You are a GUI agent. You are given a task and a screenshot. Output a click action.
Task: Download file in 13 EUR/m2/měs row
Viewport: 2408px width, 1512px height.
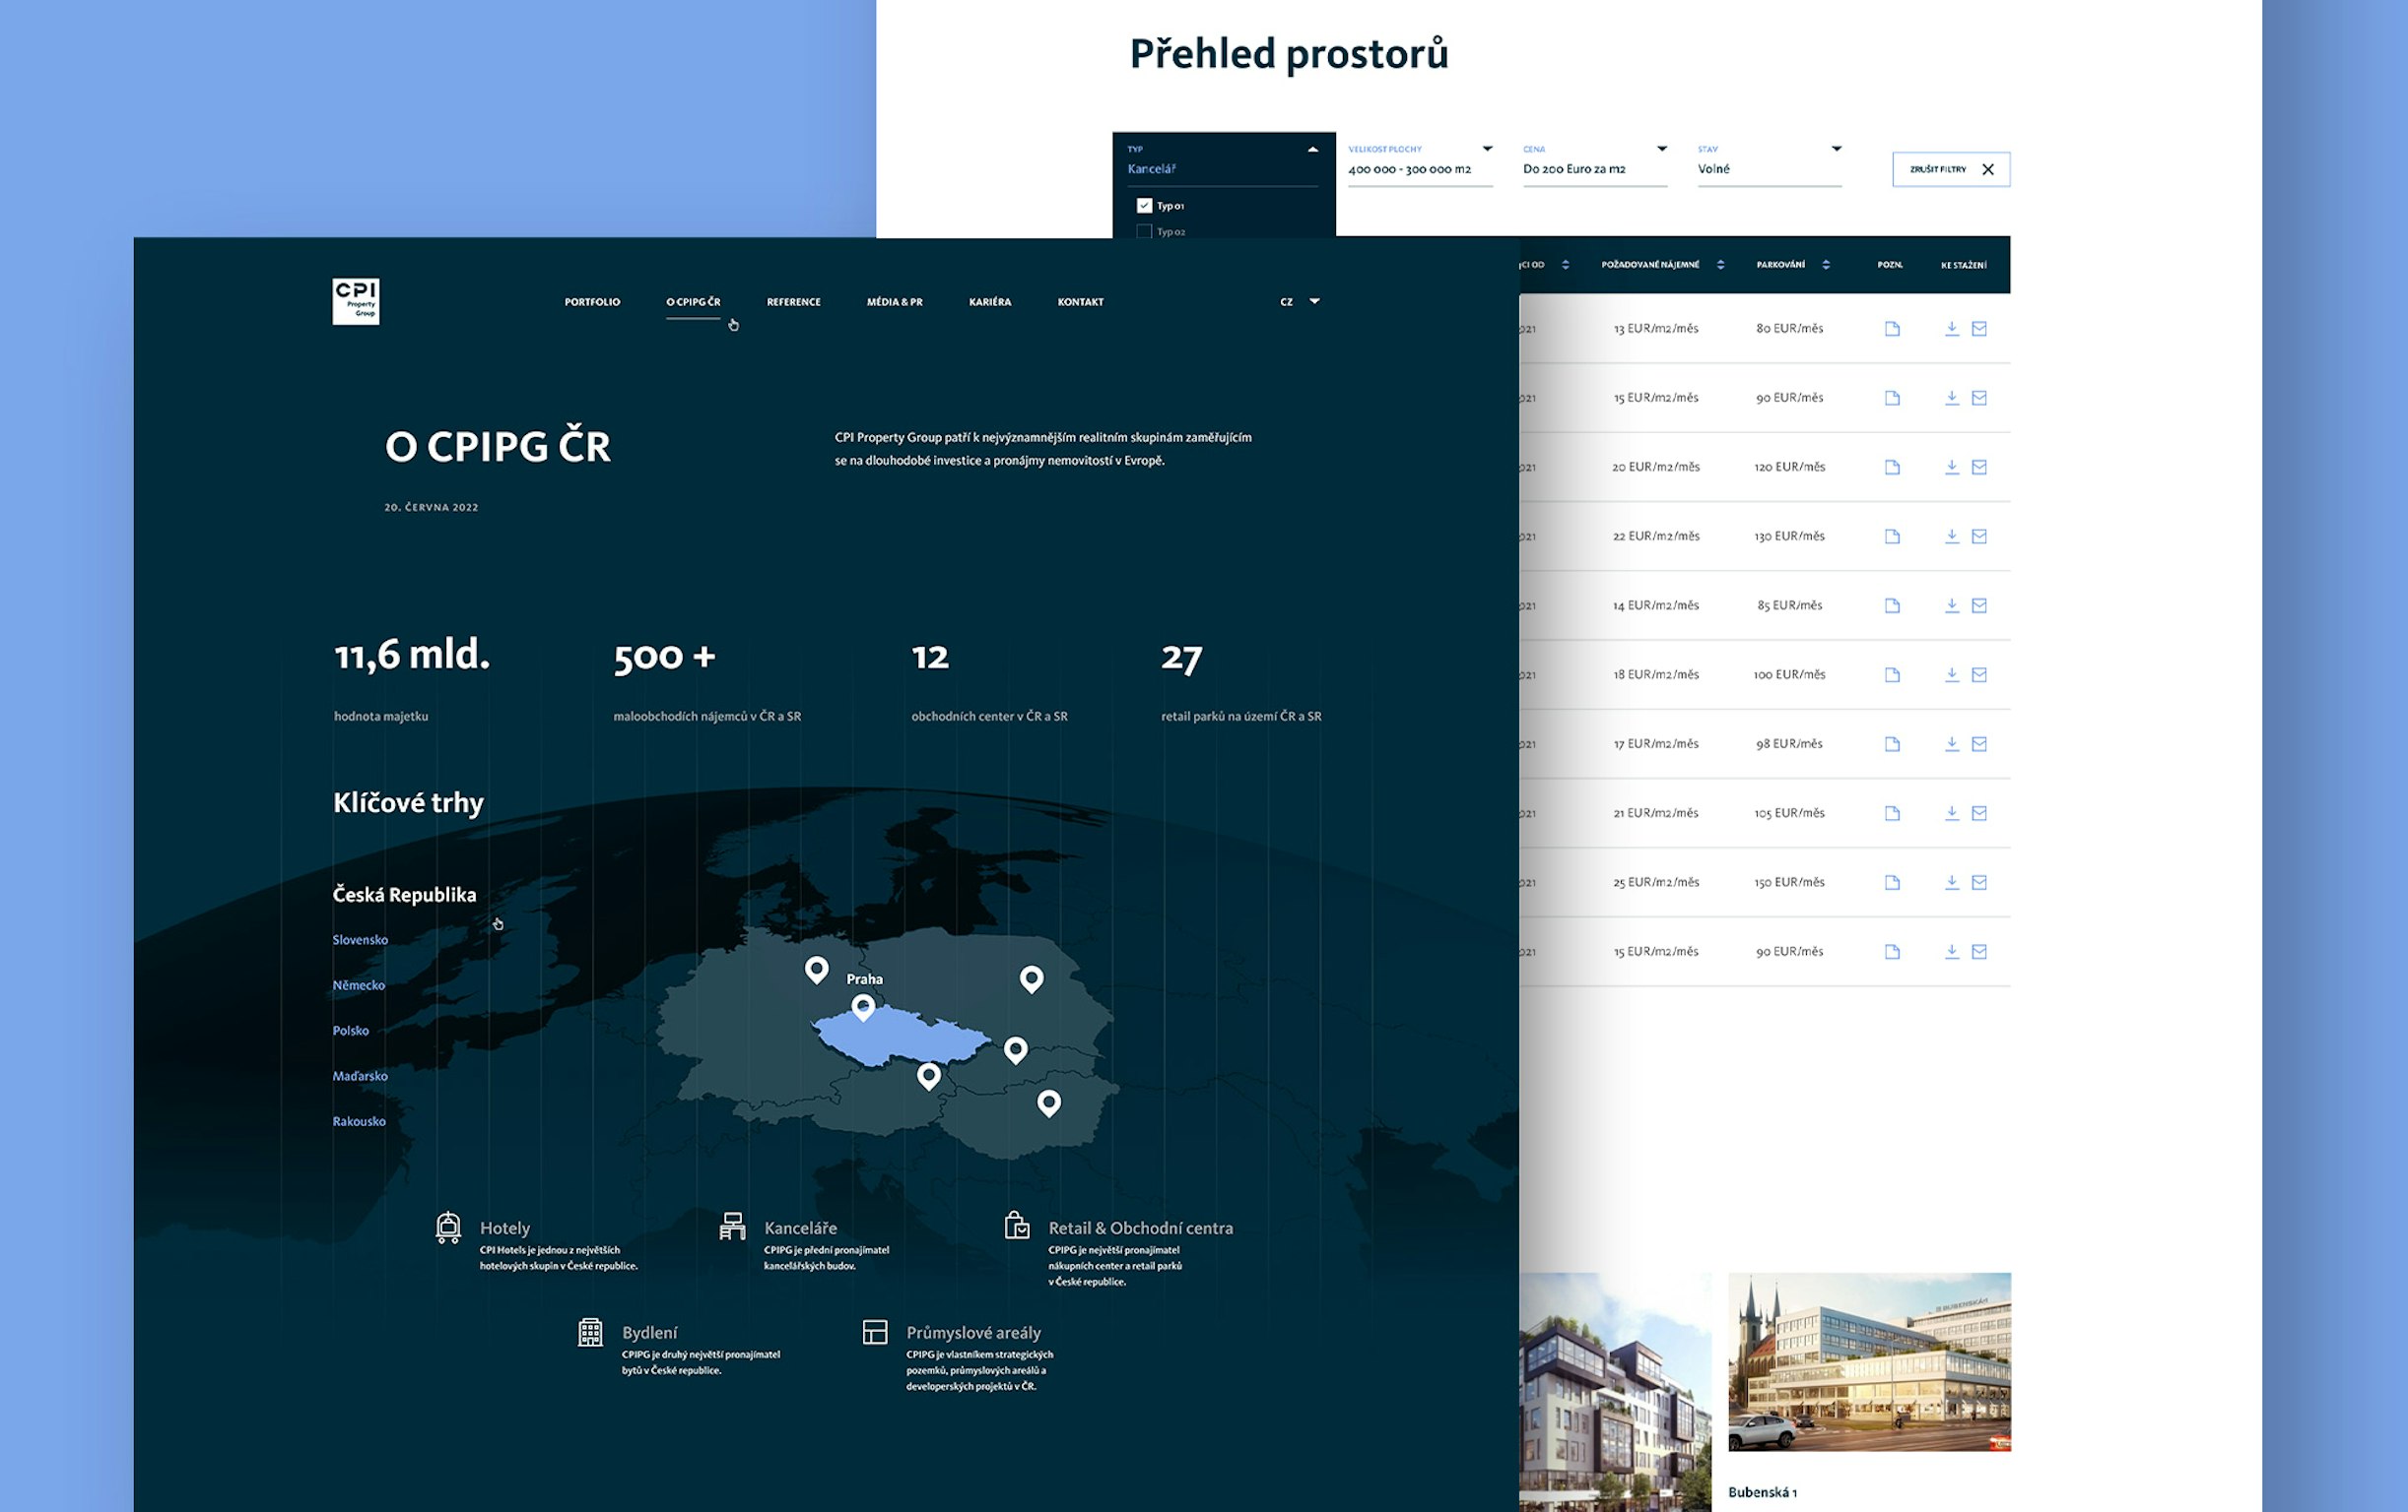(x=1951, y=329)
